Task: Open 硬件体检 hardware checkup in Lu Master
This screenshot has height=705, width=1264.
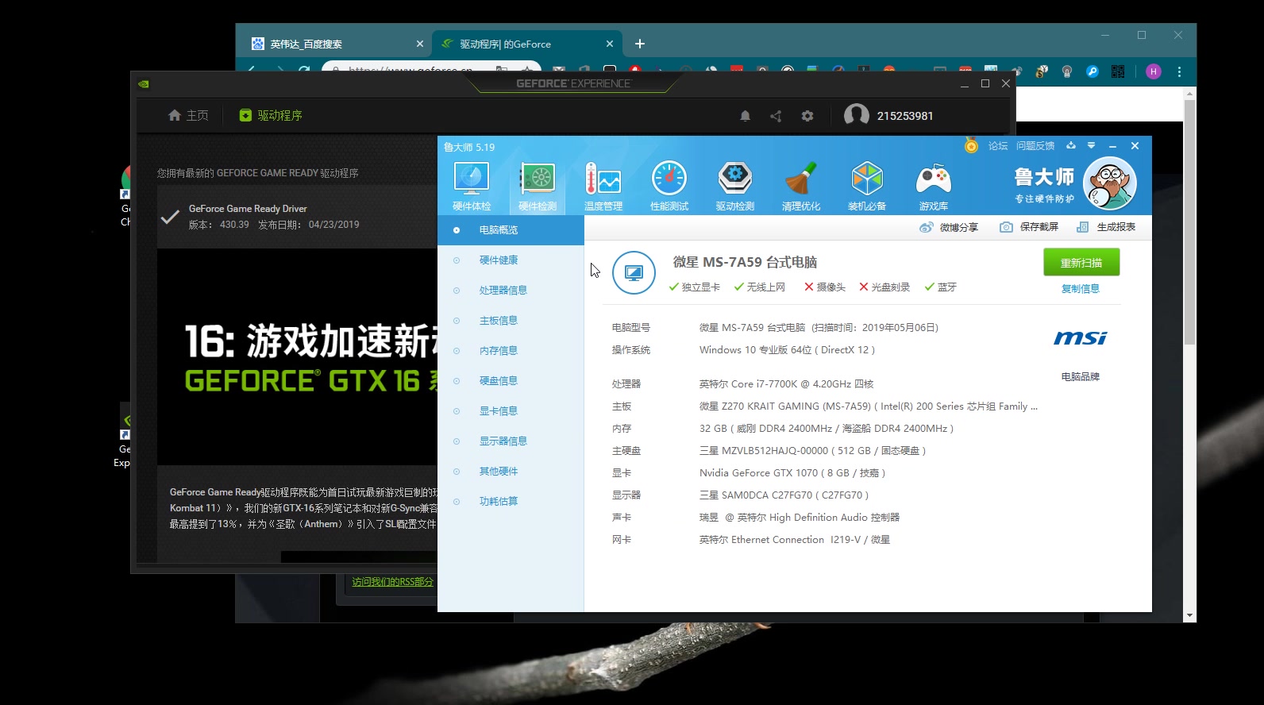Action: click(472, 186)
